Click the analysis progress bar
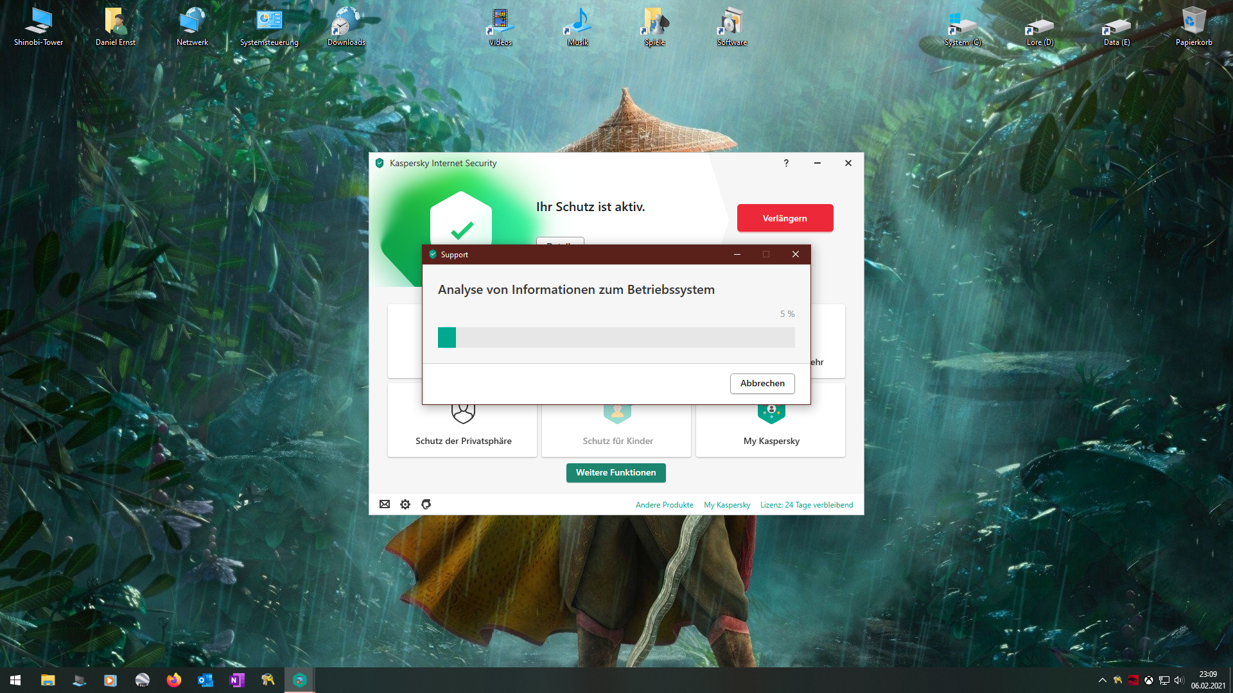The width and height of the screenshot is (1233, 693). [x=616, y=338]
